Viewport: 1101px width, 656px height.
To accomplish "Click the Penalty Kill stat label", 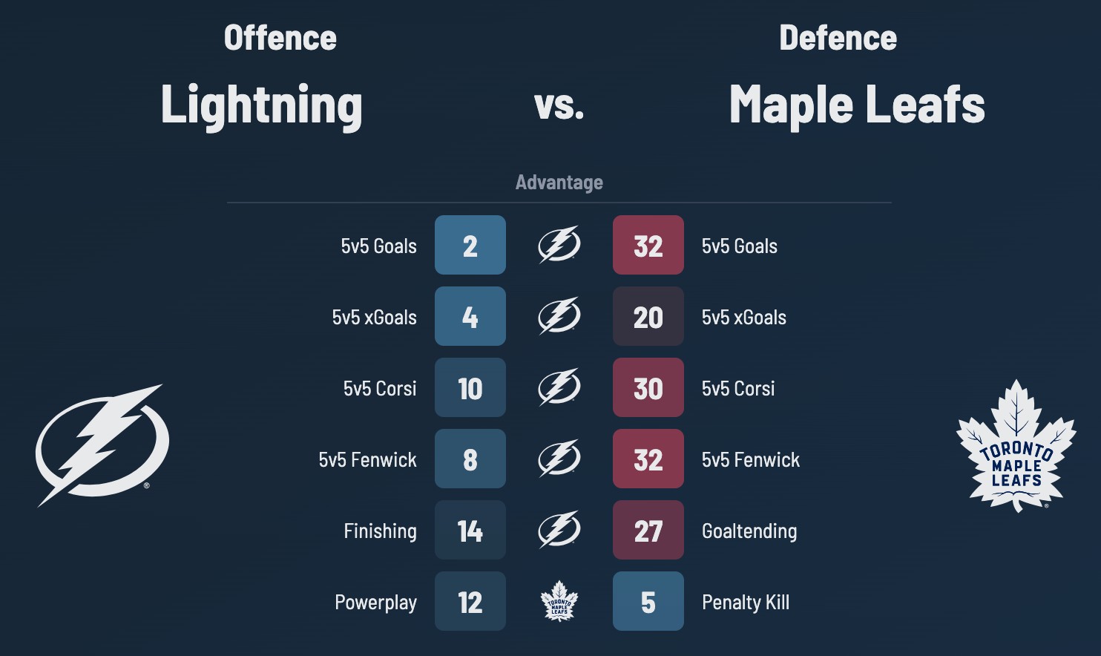I will tap(745, 602).
